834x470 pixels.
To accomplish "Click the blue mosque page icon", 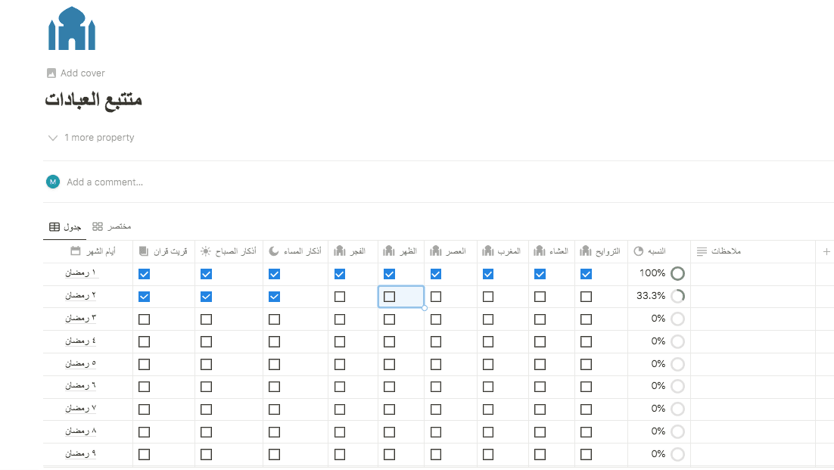I will [72, 29].
